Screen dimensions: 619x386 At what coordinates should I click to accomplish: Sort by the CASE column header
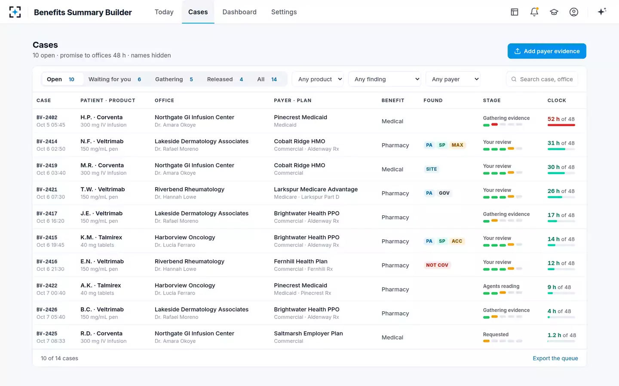pyautogui.click(x=44, y=100)
